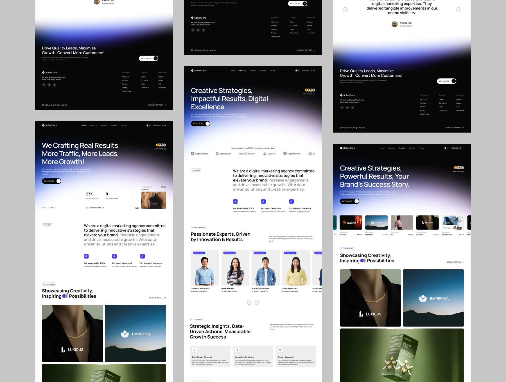
Task: Open SEE ALL PORTFOLIO beside the EMPERHIA image with mountains cut off below
Action: click(x=157, y=298)
